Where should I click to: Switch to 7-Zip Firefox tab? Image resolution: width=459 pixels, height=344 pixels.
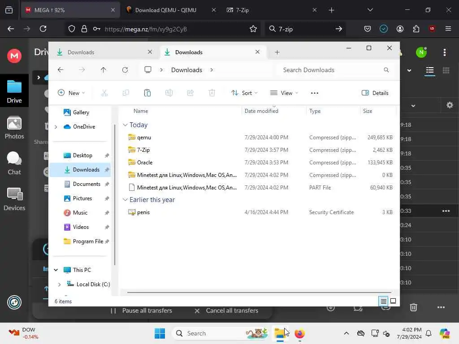pos(271,10)
